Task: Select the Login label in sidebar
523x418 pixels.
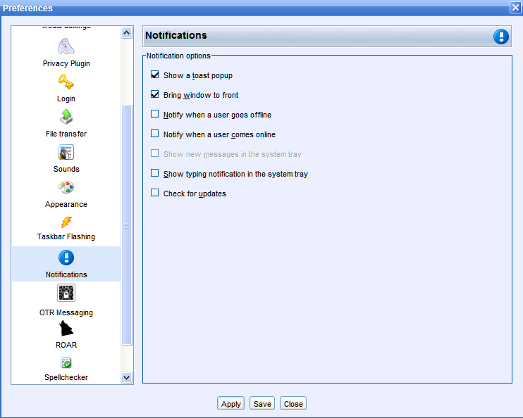Action: point(66,99)
